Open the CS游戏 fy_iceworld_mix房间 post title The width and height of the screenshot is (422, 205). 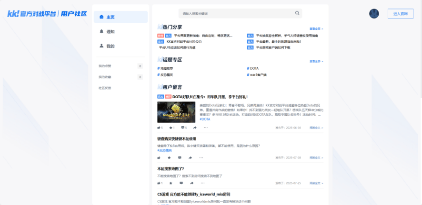pyautogui.click(x=193, y=194)
